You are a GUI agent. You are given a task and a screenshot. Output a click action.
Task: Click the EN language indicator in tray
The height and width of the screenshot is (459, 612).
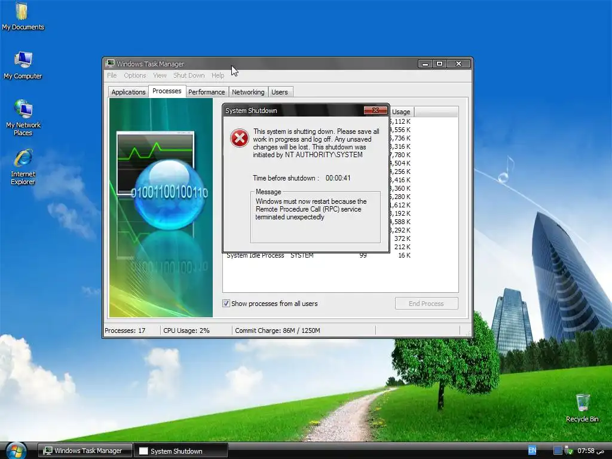(x=532, y=451)
